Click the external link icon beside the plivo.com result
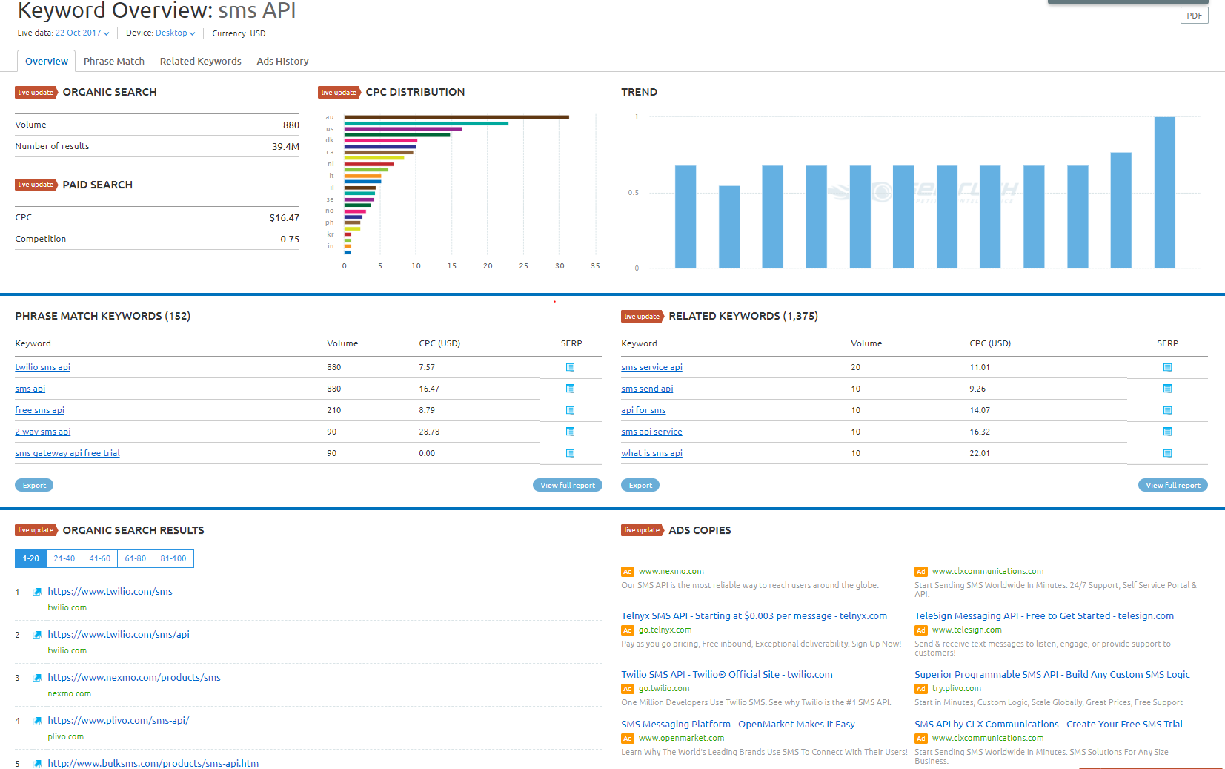The height and width of the screenshot is (769, 1225). pos(36,720)
